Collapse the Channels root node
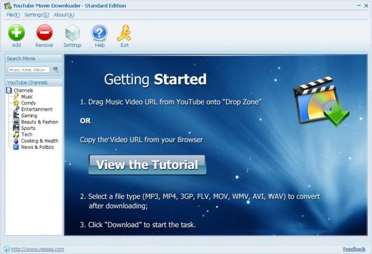The image size is (372, 254). coord(23,91)
